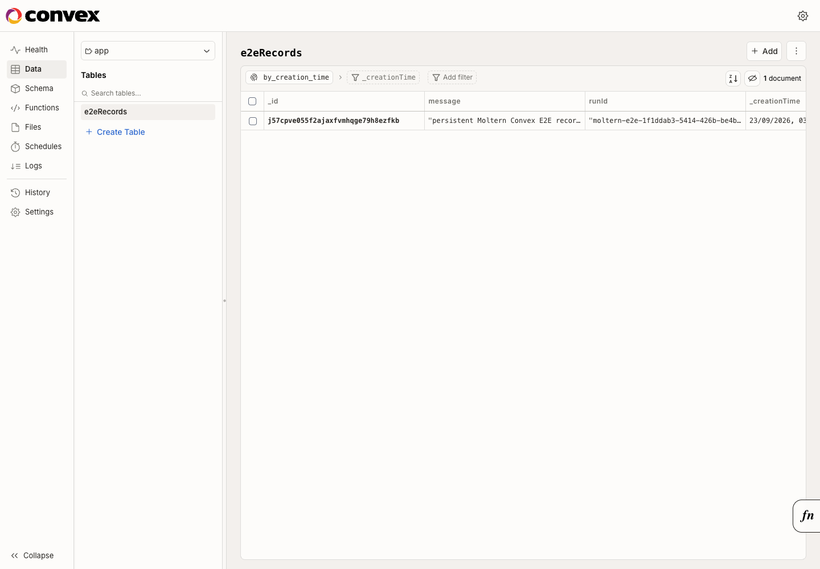The image size is (820, 569).
Task: Click the Create Table link
Action: (115, 132)
